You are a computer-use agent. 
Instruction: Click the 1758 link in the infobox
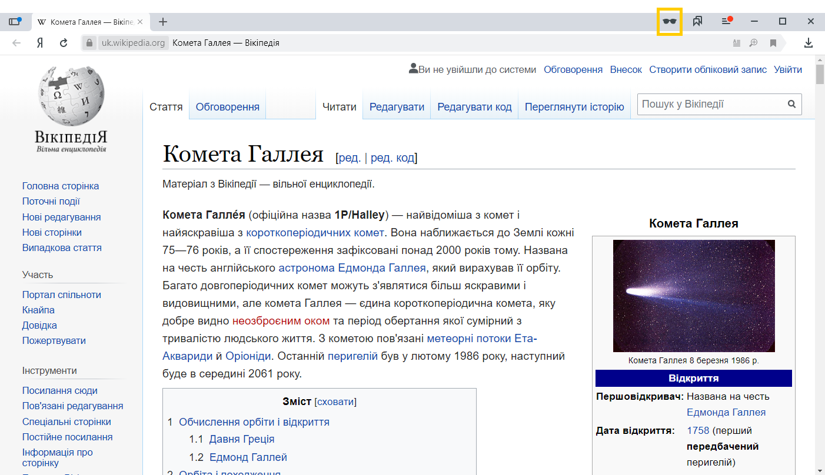(698, 430)
